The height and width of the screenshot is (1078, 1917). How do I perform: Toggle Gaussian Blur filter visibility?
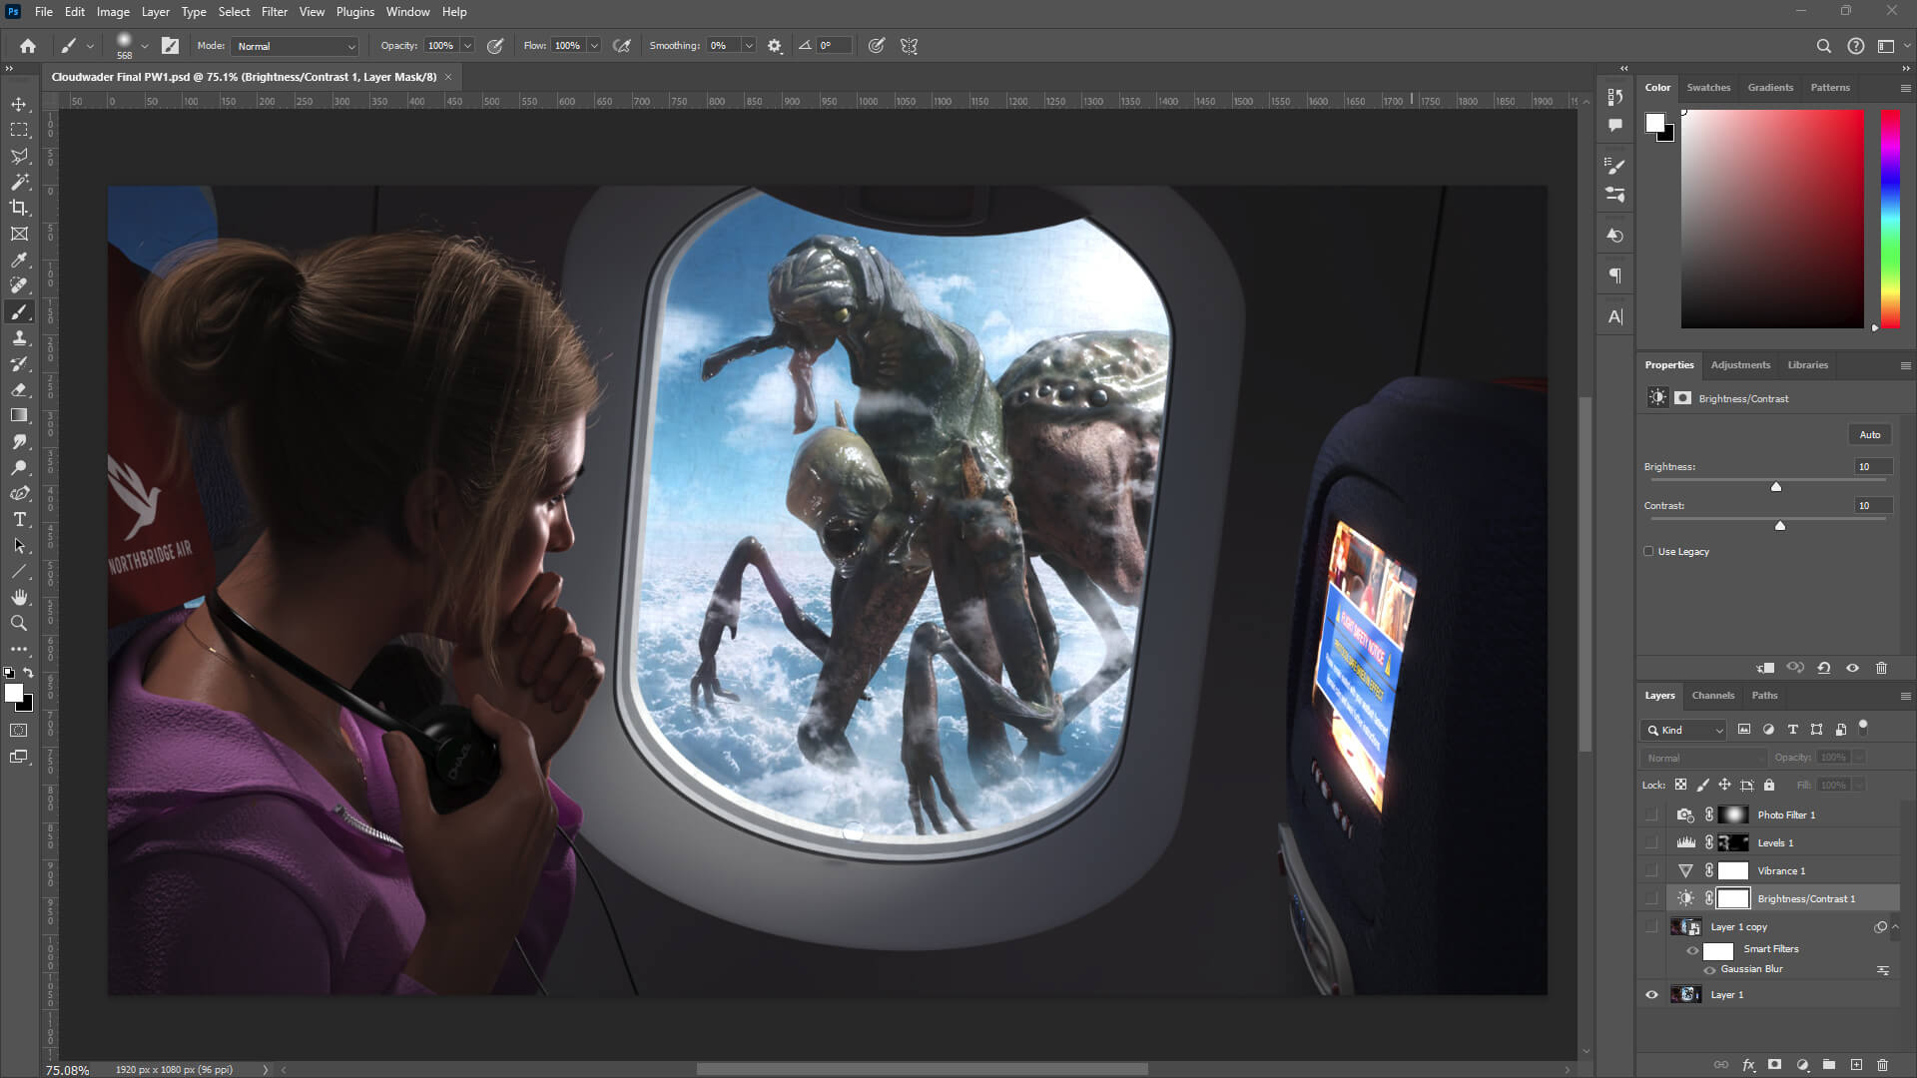(1709, 970)
